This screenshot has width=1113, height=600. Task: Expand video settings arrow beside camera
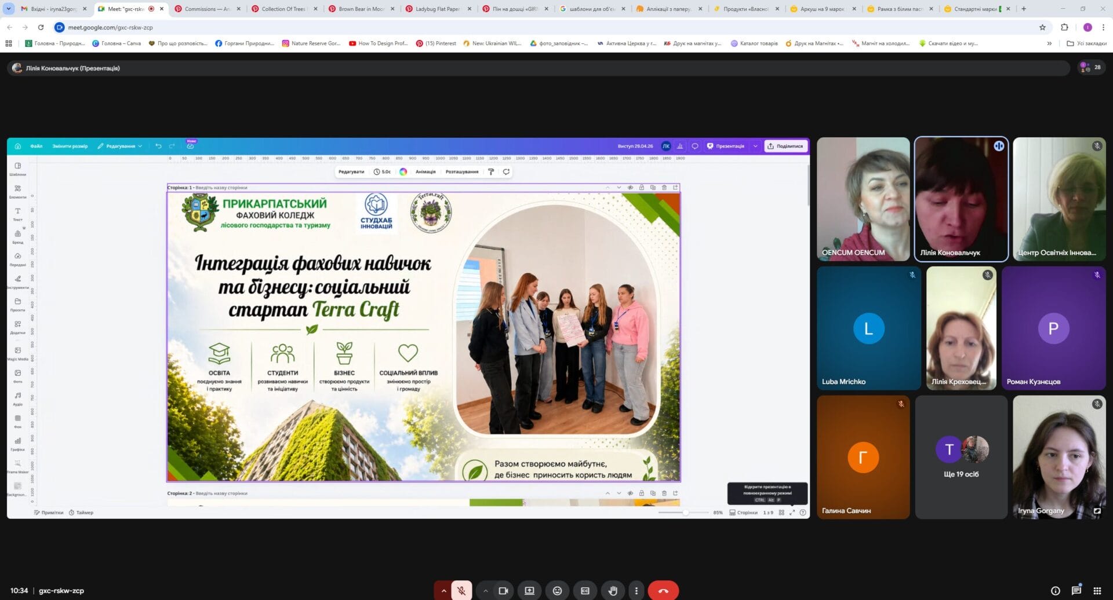[485, 590]
